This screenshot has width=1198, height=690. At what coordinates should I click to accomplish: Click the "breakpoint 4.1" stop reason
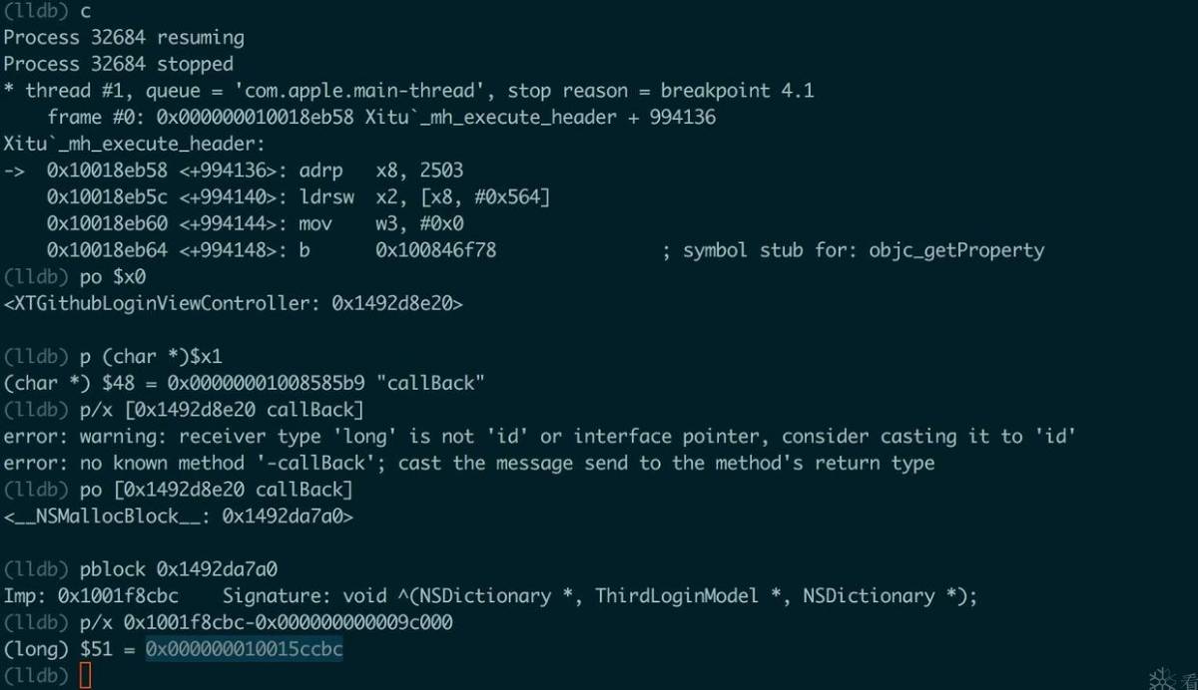737,91
